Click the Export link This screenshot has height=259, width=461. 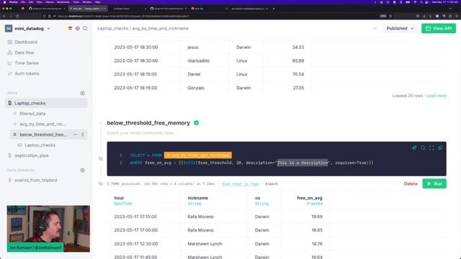click(272, 184)
